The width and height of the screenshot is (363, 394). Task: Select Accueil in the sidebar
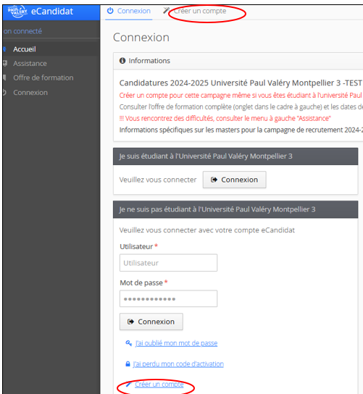25,49
